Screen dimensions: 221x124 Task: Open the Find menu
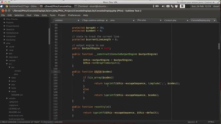(x=29, y=15)
